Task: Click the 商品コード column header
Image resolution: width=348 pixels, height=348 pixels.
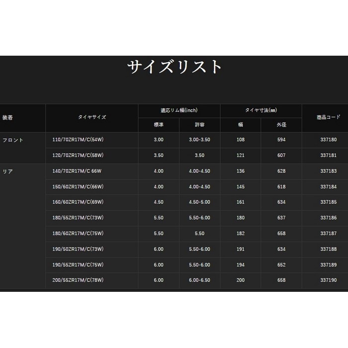Action: tap(329, 118)
